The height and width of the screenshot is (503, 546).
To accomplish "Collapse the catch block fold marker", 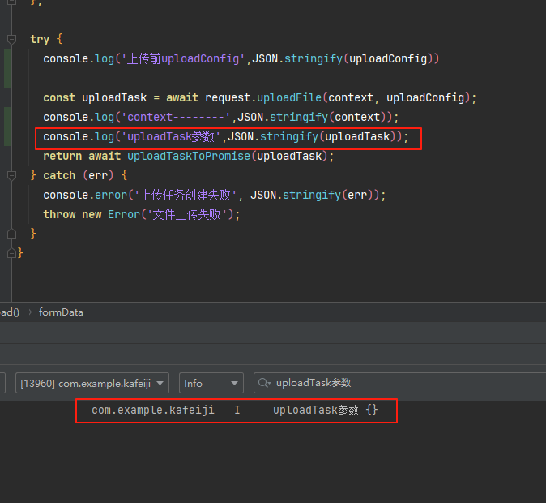I will [11, 175].
